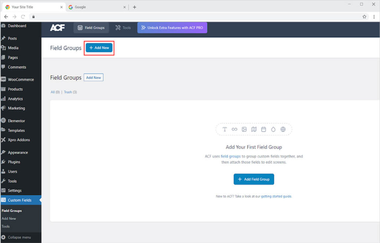Open Dashboard in the sidebar

click(x=17, y=26)
